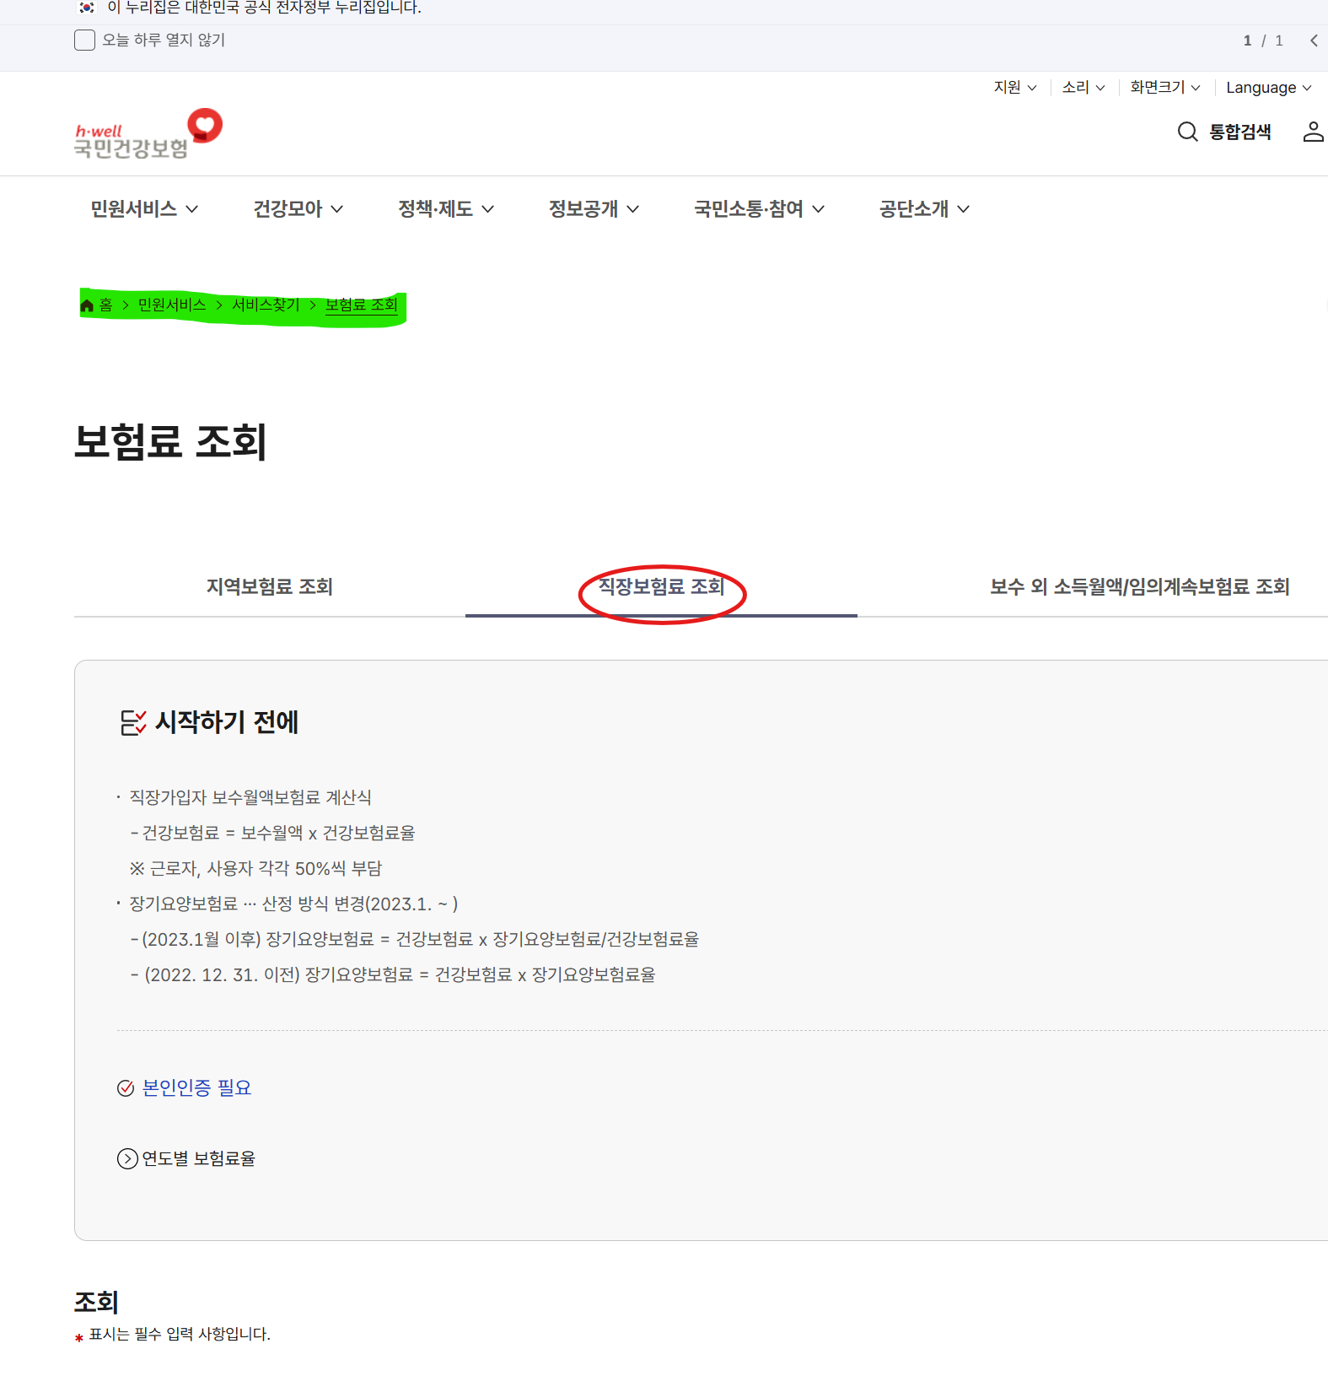
Task: Click the 대한민국 공식 전자정부 누리집 notice
Action: pos(264,8)
